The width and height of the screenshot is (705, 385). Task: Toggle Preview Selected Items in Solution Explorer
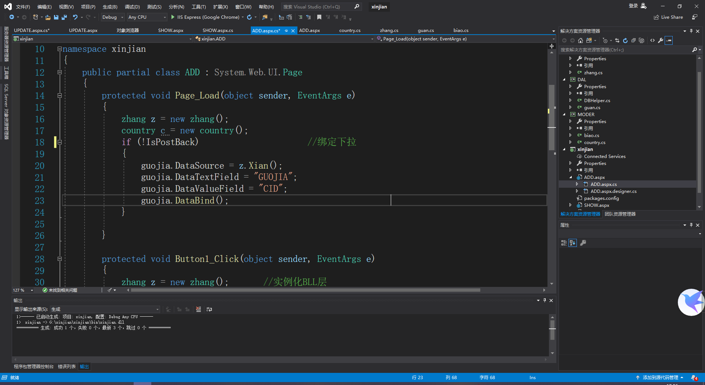(669, 40)
